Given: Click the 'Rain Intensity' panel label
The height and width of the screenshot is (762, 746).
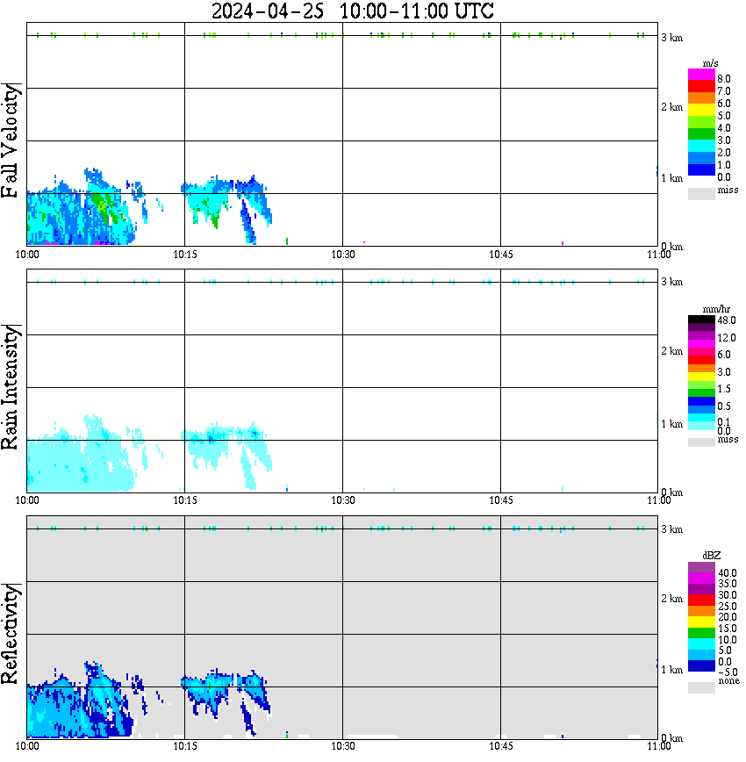Looking at the screenshot, I should (x=11, y=387).
